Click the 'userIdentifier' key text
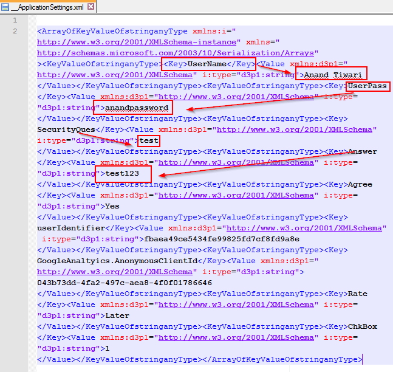This screenshot has height=372, width=393. point(71,228)
